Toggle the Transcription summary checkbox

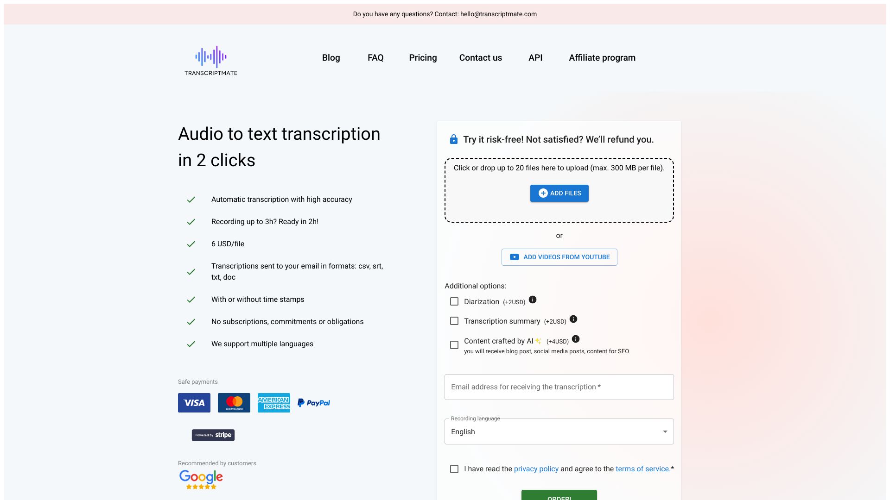(454, 320)
